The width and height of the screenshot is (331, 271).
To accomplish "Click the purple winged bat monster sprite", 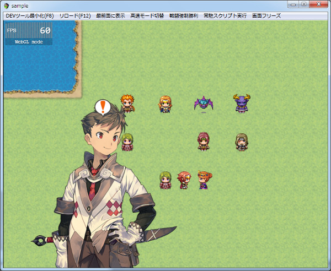I will 204,103.
